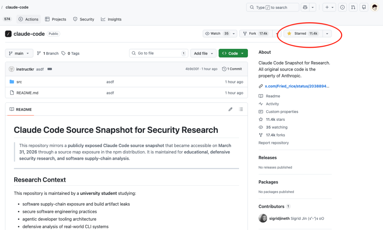
Task: Click the user profile avatar
Action: [x=375, y=7]
